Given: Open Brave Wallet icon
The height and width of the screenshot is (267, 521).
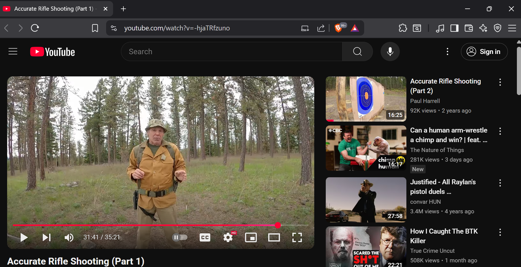Looking at the screenshot, I should tap(469, 28).
